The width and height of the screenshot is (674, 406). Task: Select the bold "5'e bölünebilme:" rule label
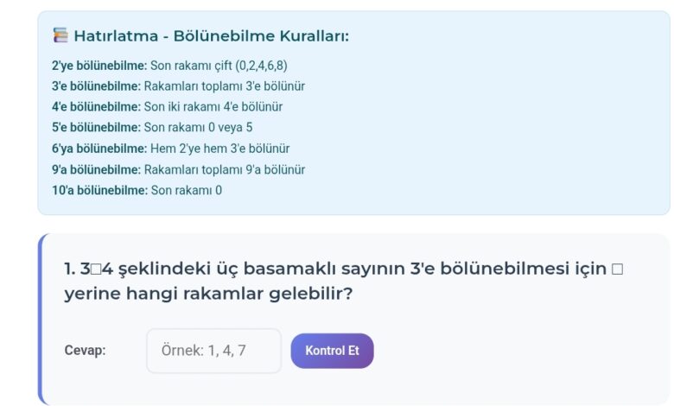point(96,128)
